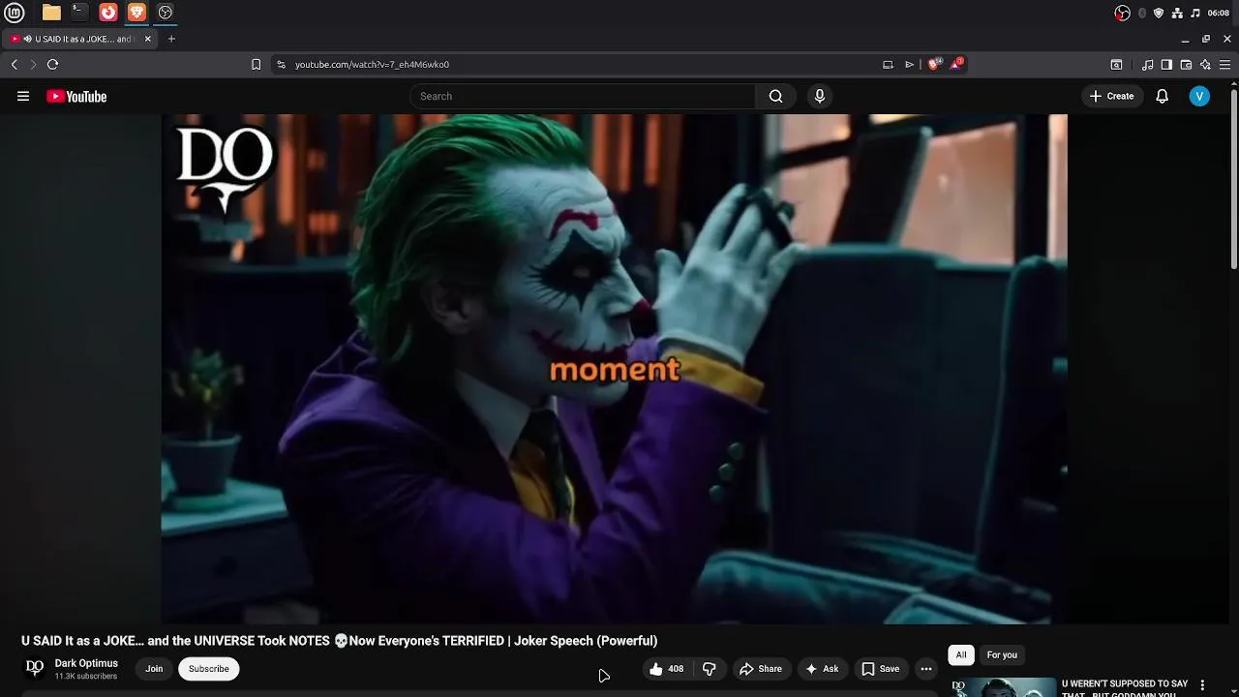Click the youtube.com address bar URL
This screenshot has height=697, width=1239.
pos(372,65)
